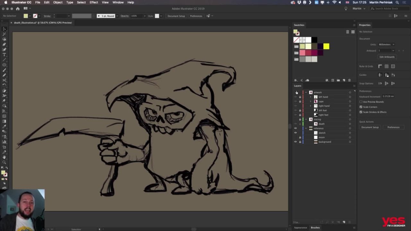This screenshot has width=411, height=231.
Task: Hide the sketch layer using its eye
Action: click(x=295, y=133)
